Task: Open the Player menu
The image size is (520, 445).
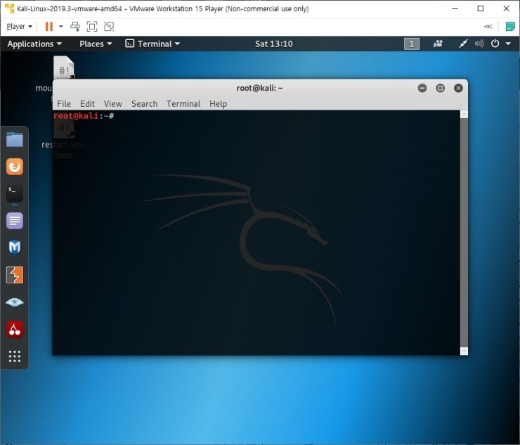Action: point(19,26)
